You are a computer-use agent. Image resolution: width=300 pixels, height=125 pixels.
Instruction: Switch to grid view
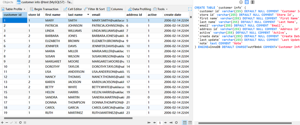[x=185, y=123]
